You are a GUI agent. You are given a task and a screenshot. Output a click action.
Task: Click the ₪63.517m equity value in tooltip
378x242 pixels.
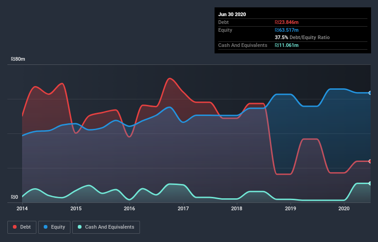click(x=287, y=30)
